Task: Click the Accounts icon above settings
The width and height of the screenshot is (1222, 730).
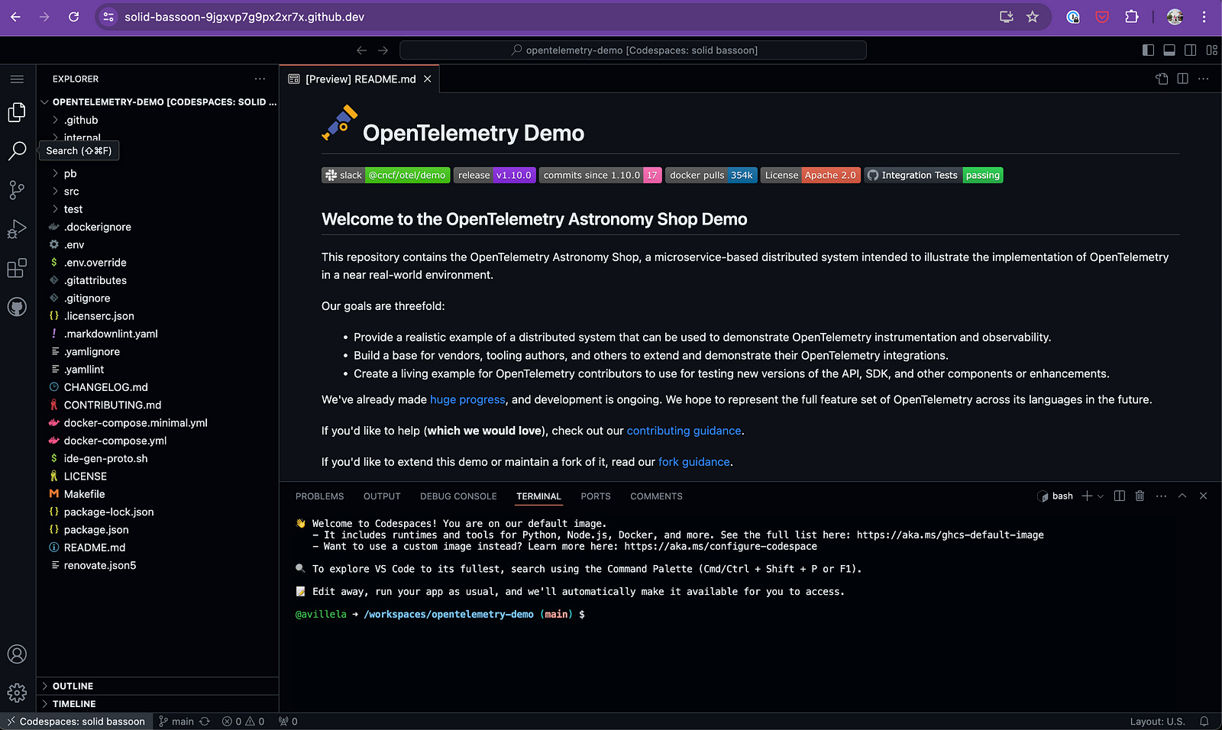Action: click(17, 654)
